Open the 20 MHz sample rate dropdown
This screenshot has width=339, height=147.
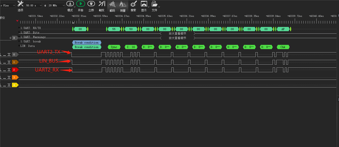(56, 5)
